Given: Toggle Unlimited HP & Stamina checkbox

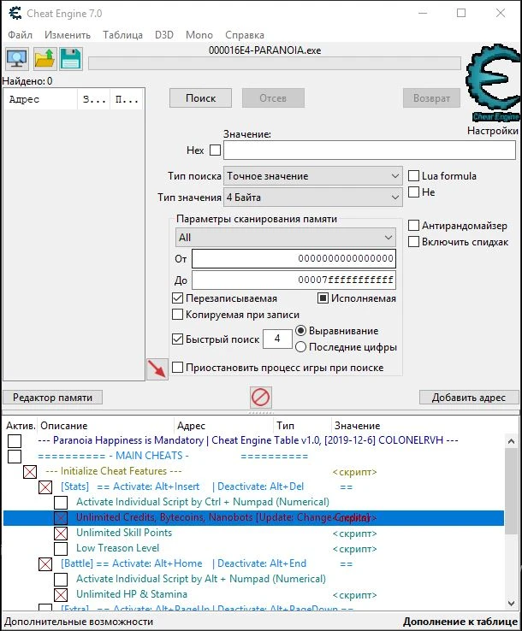Looking at the screenshot, I should pyautogui.click(x=61, y=594).
